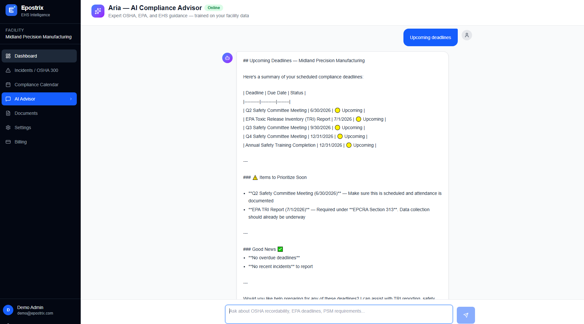Screen dimensions: 584x324
Task: Click the Billing credit card icon
Action: click(8, 142)
